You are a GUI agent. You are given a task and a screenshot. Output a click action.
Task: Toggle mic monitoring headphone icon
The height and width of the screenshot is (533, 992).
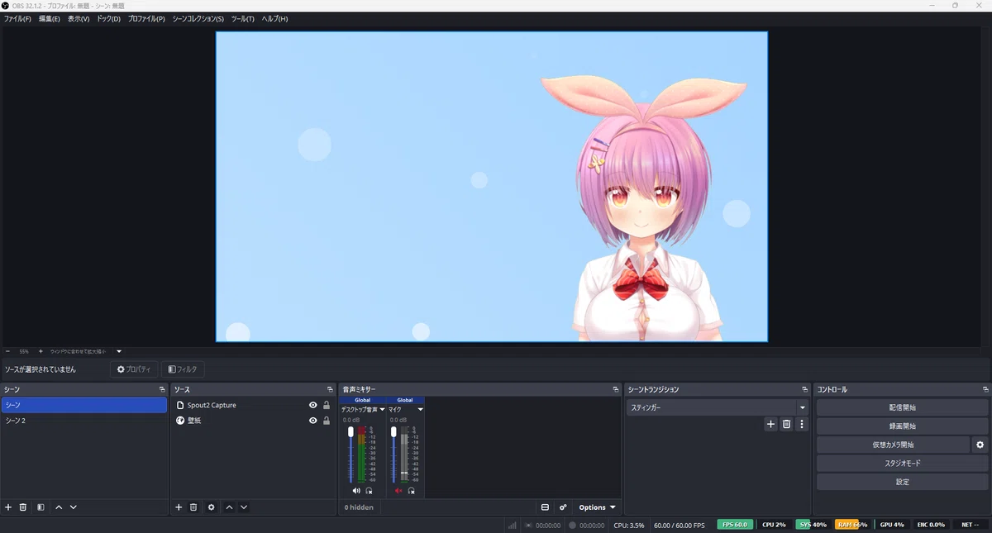coord(411,491)
